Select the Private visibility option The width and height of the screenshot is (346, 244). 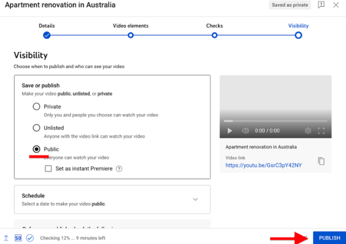(37, 106)
